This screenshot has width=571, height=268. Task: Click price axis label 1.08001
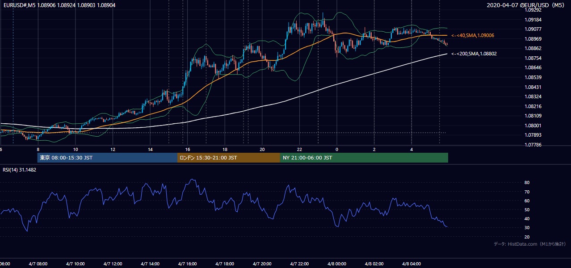(533, 126)
